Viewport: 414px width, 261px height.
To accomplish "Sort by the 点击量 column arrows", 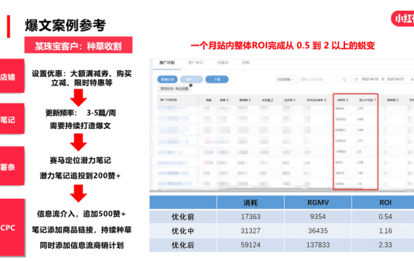I will point(272,100).
